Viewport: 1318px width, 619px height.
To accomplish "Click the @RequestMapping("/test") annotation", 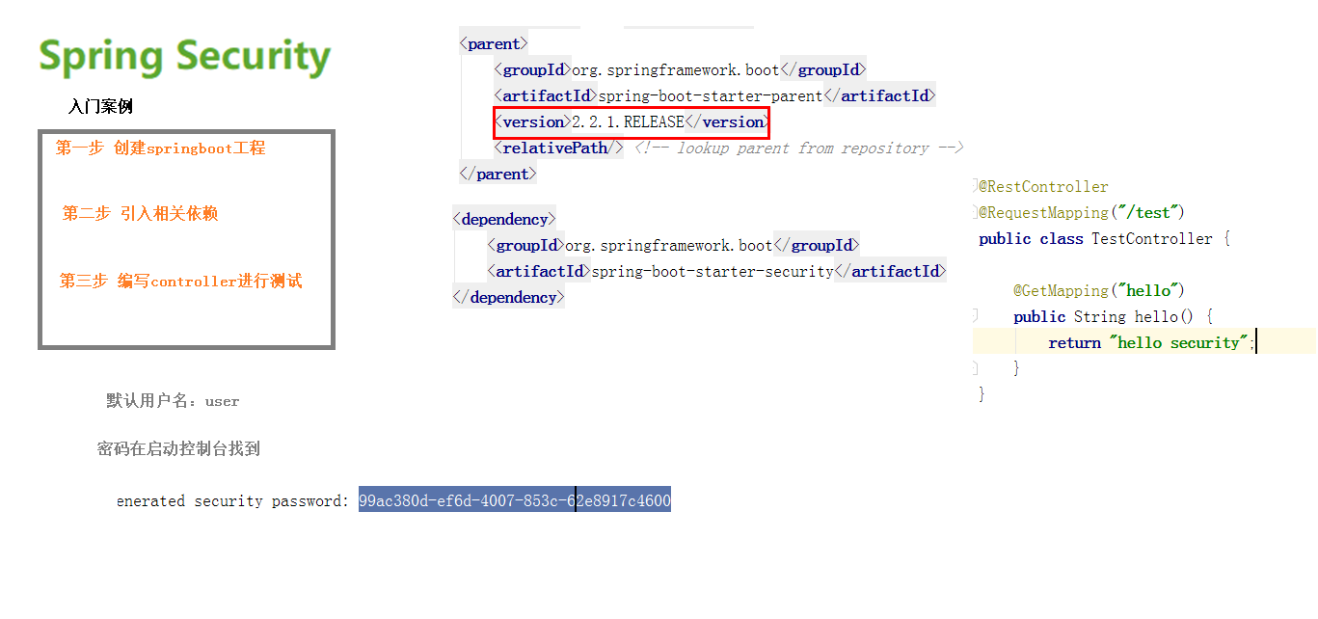I will 1082,213.
